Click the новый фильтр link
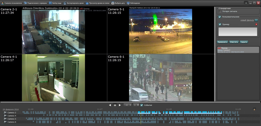261x126 pixels. [247, 20]
